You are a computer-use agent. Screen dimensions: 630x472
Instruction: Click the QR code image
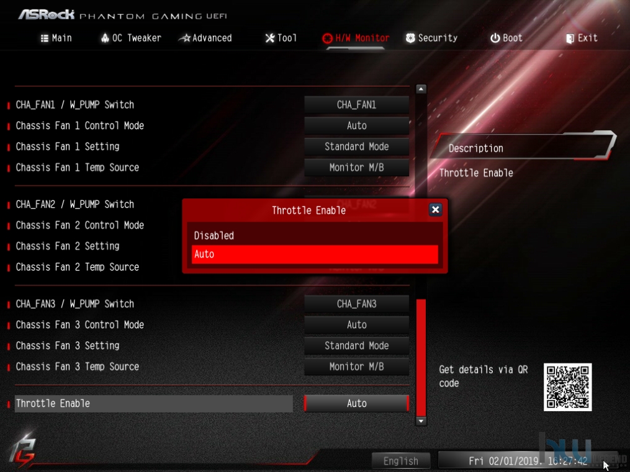pos(568,387)
